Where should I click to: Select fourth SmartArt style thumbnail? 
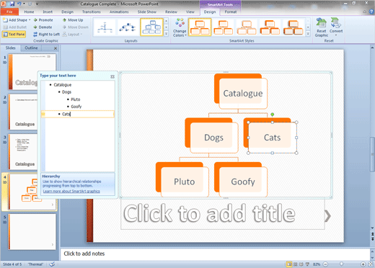click(x=270, y=27)
